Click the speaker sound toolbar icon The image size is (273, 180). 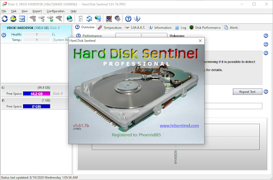117,19
